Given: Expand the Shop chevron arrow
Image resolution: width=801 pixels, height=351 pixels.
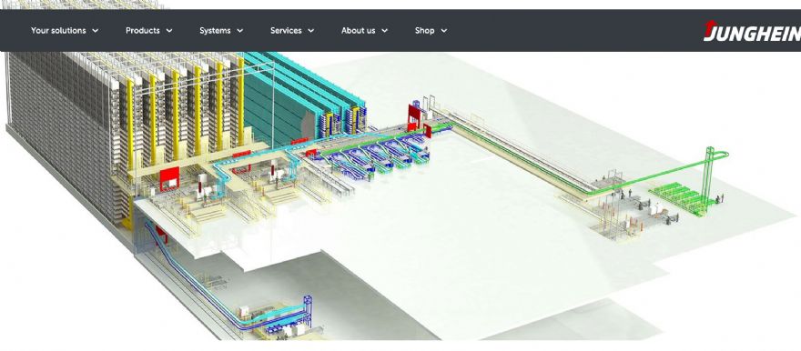Looking at the screenshot, I should [444, 31].
